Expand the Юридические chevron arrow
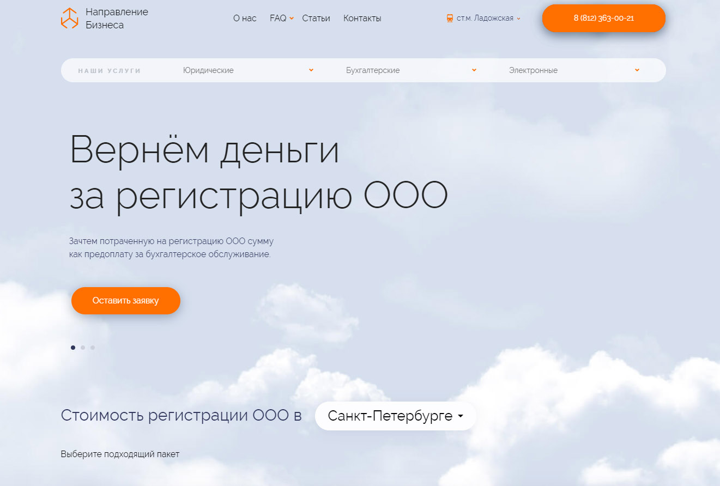Viewport: 720px width, 486px height. 311,70
